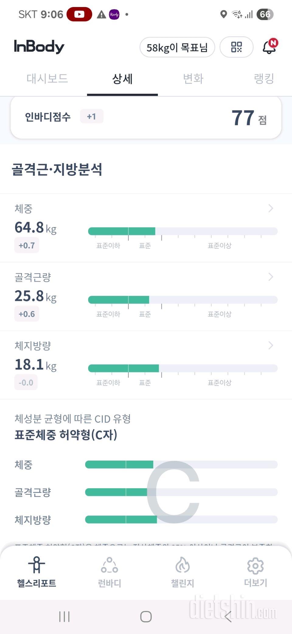Expand 체중 detail chevron
The width and height of the screenshot is (292, 634).
point(271,208)
